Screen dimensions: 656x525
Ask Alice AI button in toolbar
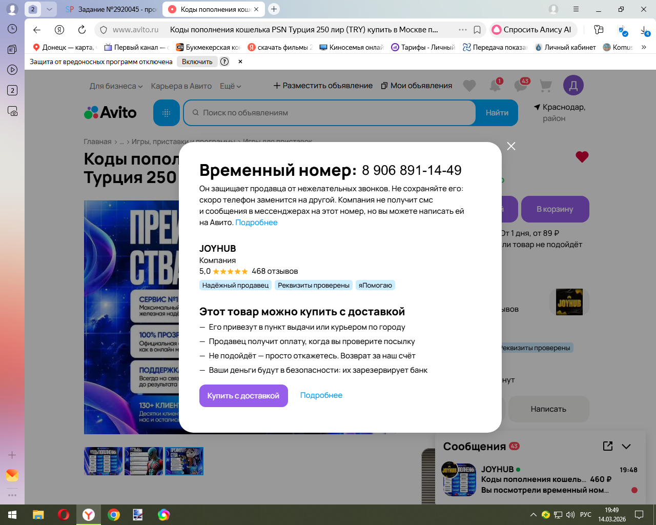[533, 30]
